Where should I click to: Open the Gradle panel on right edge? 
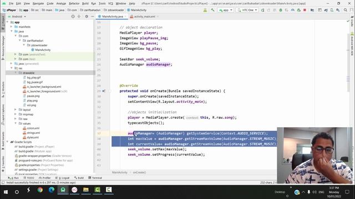[352, 21]
